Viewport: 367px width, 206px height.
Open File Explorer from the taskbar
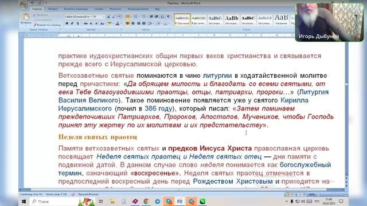pos(112,201)
